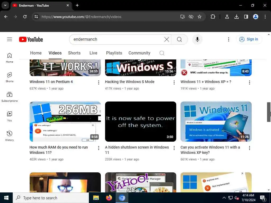Bookmark this page with the star icon
The width and height of the screenshot is (271, 203).
pos(200,17)
